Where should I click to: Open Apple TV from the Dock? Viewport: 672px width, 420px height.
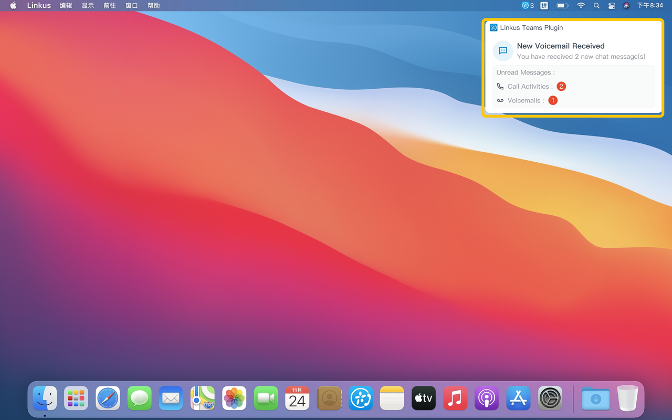point(424,398)
